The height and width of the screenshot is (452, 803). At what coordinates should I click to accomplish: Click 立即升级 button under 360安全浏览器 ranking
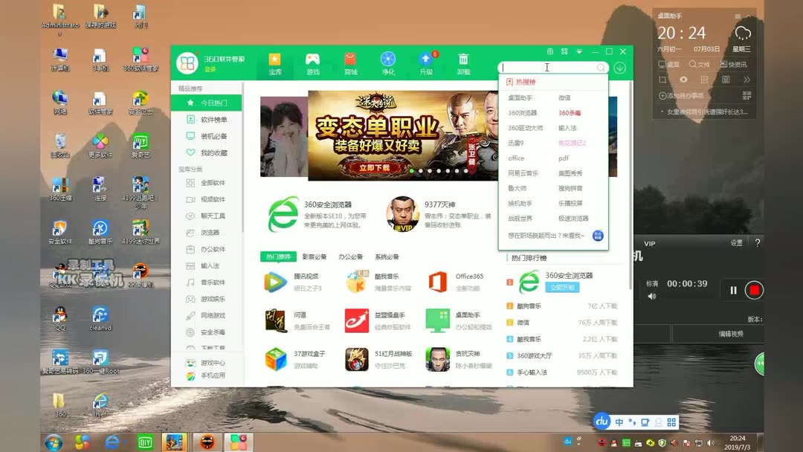[x=562, y=288]
